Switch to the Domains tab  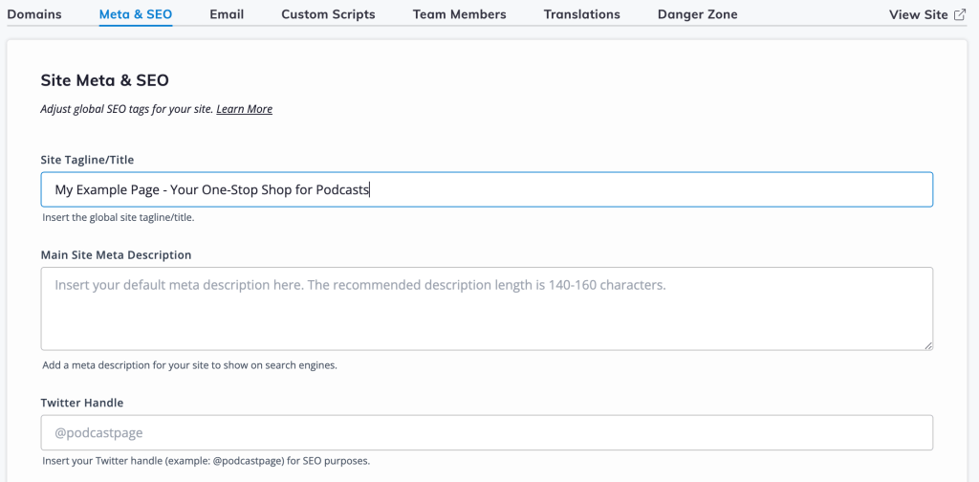34,14
